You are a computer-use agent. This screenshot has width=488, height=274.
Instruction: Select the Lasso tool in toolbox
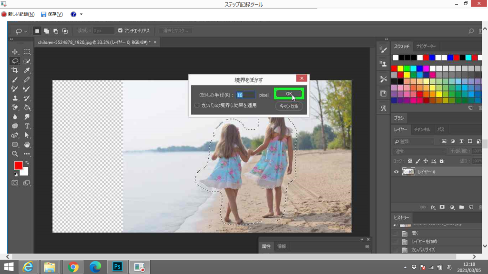[15, 61]
